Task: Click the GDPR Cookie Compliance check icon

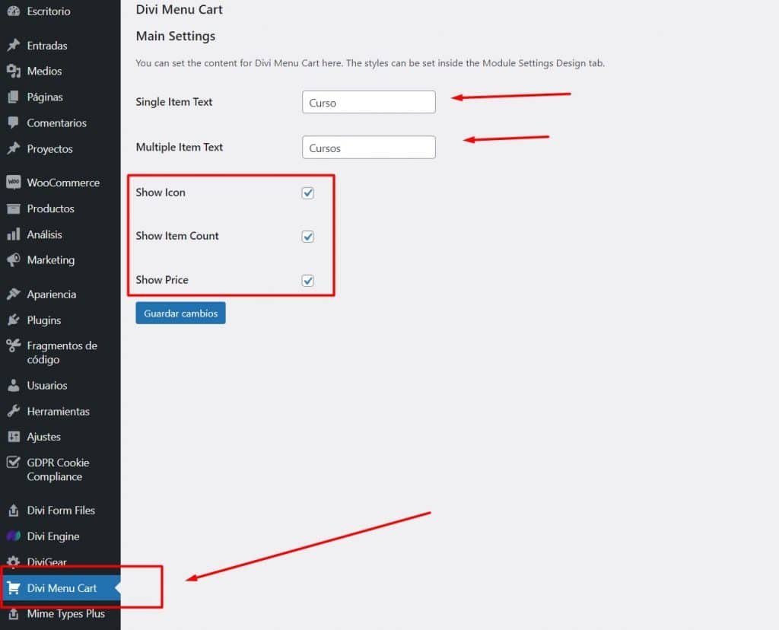Action: pyautogui.click(x=14, y=463)
